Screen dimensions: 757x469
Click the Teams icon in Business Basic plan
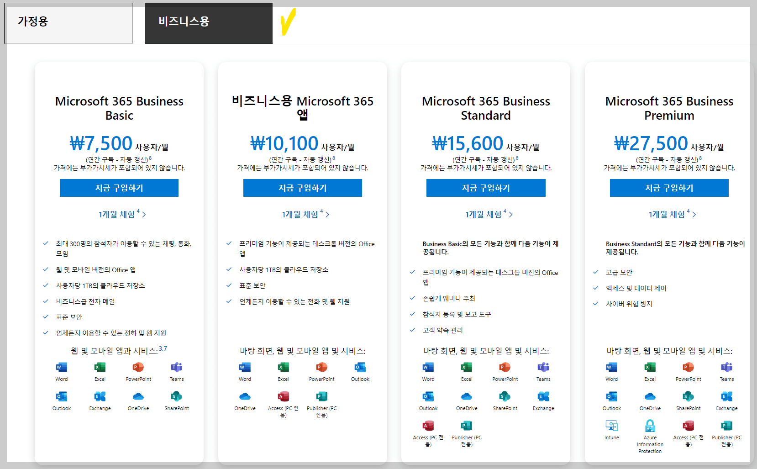(x=176, y=368)
